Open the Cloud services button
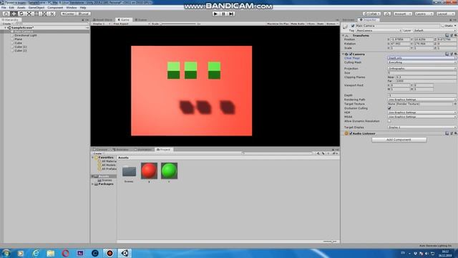This screenshot has width=458, height=258. (387, 14)
